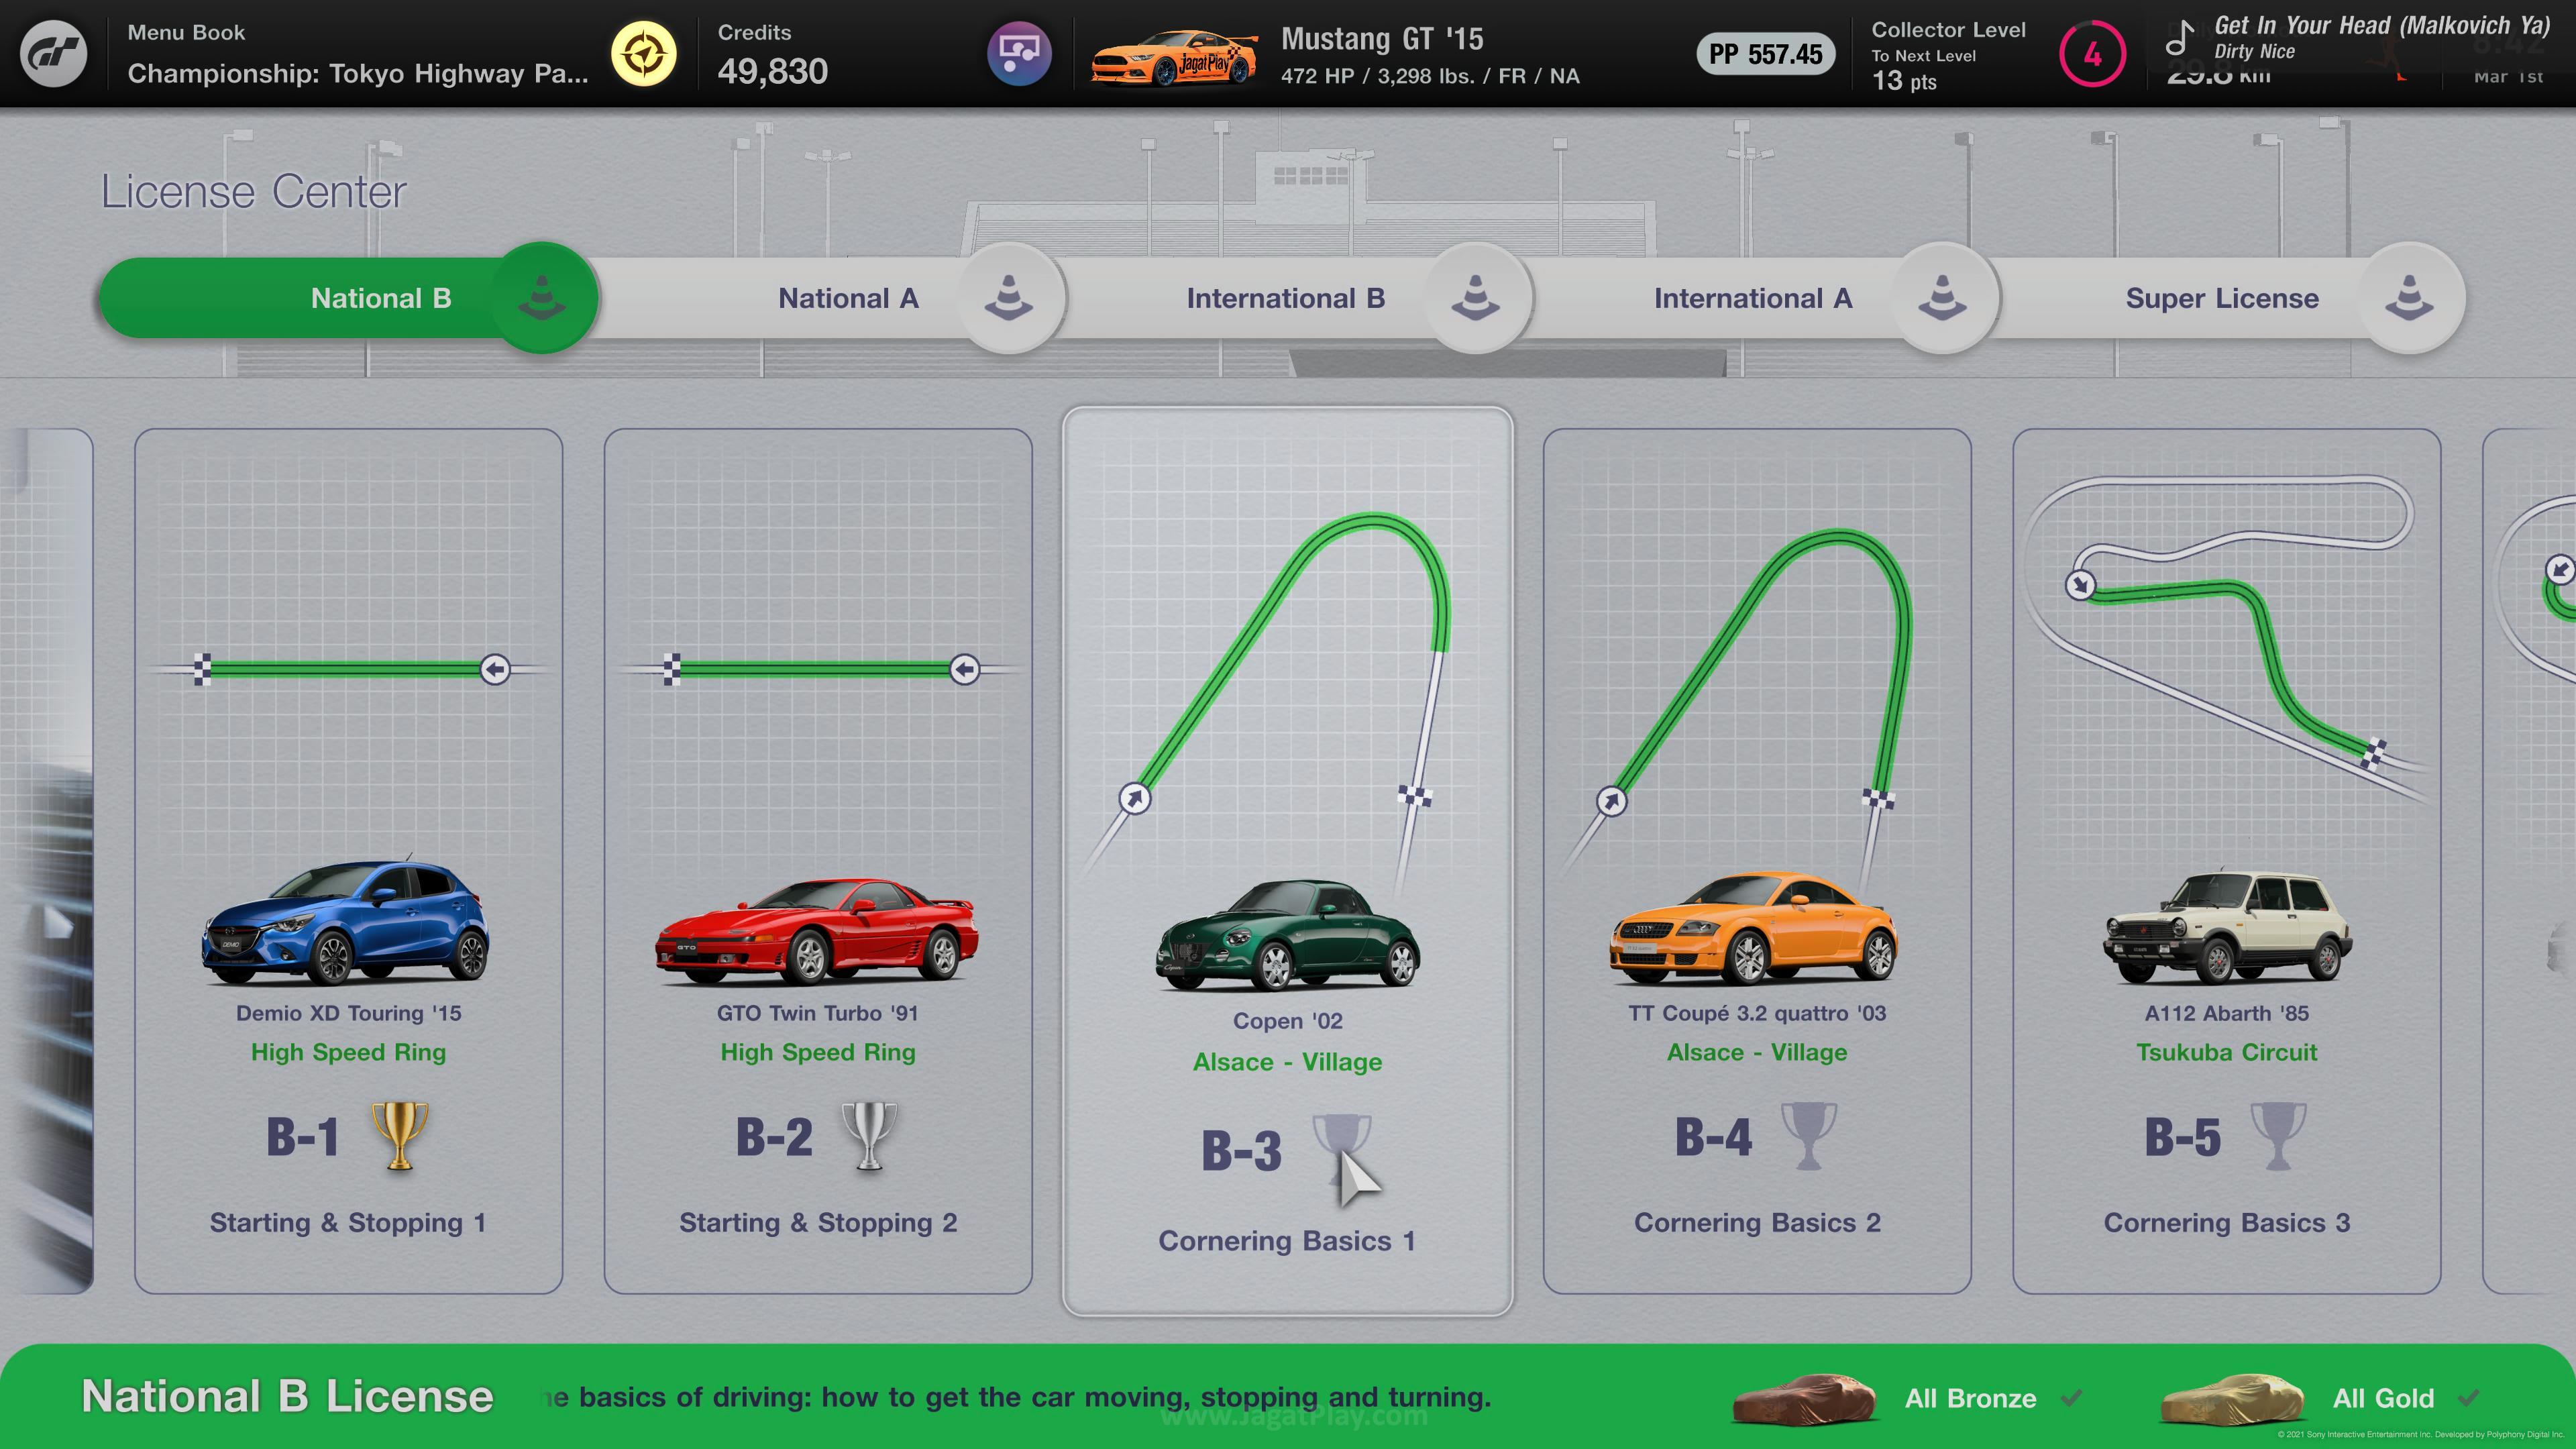Click B-4 track start arrow marker
The width and height of the screenshot is (2576, 1449).
[1611, 801]
